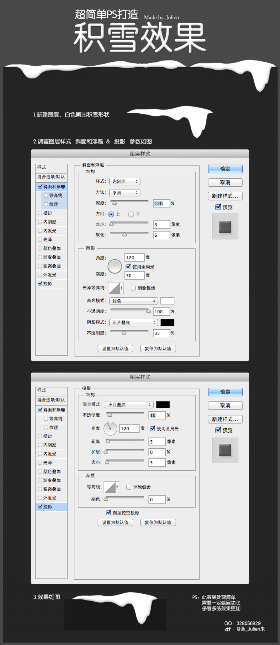Click 确定 in the 投影 settings dialog
The image size is (280, 645).
click(x=225, y=392)
